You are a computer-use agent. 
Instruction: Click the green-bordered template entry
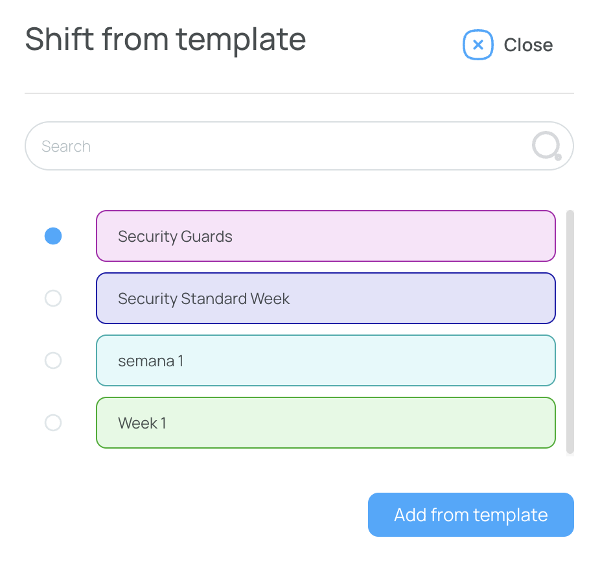(x=326, y=423)
